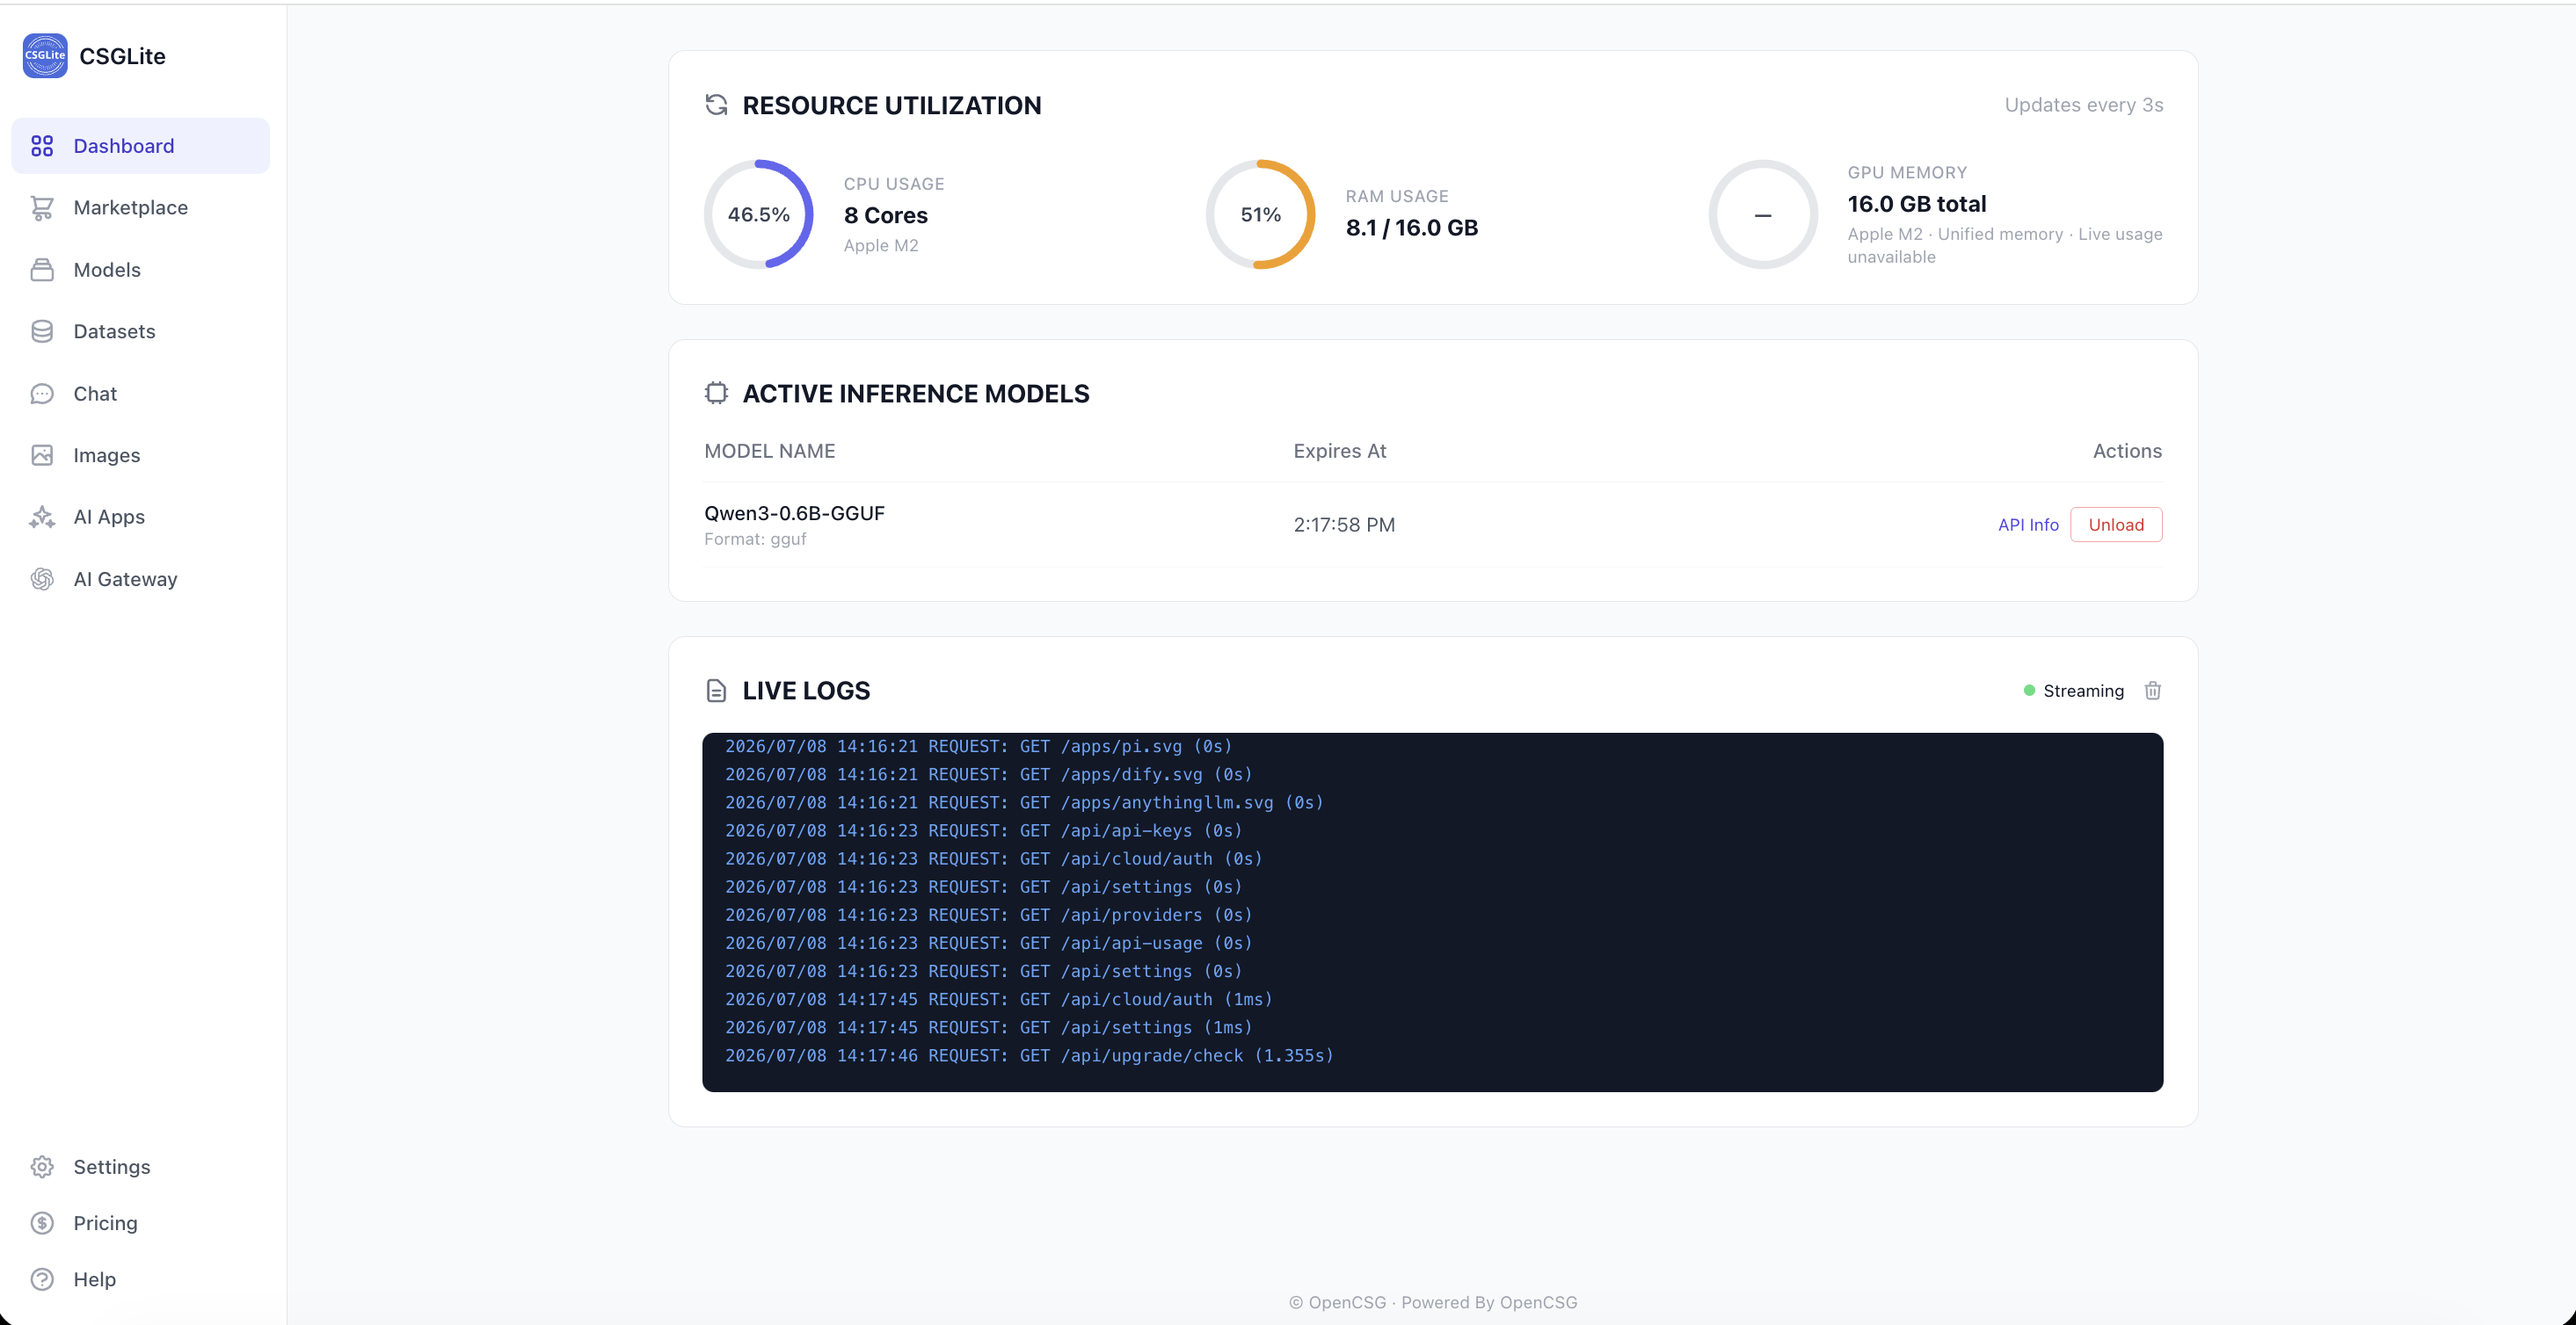
Task: Click the CSGLite logo icon
Action: tap(45, 56)
